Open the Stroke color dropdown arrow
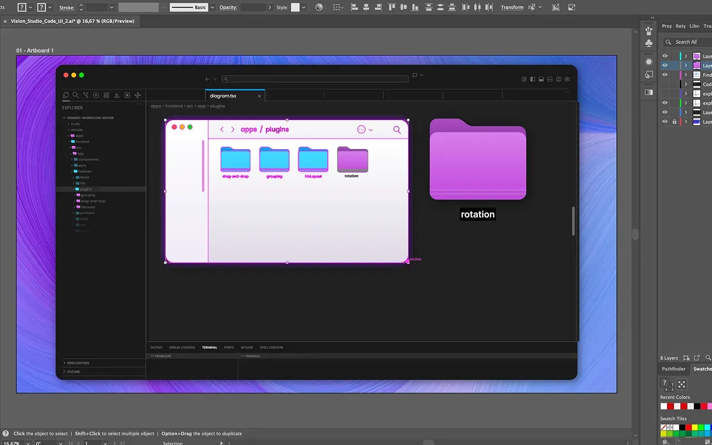712x445 pixels. [x=51, y=7]
